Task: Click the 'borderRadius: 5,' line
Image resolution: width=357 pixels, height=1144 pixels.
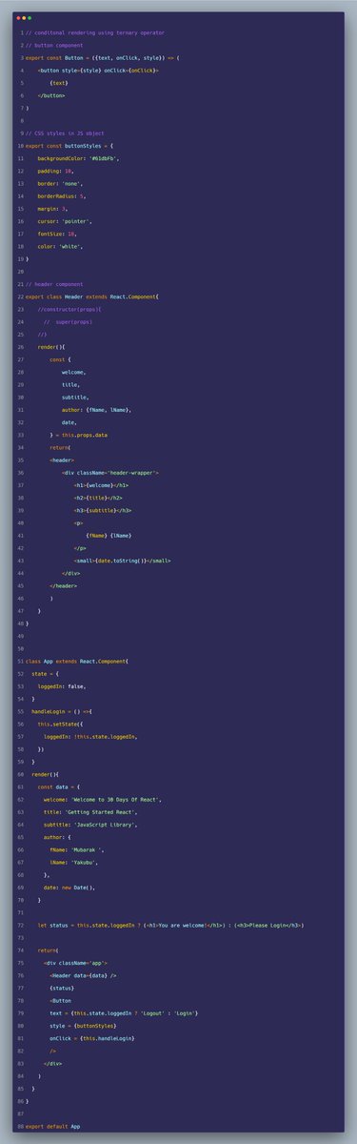Action: coord(62,195)
